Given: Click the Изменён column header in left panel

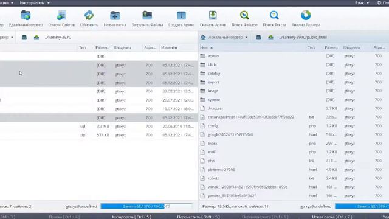Looking at the screenshot, I should click(169, 47).
